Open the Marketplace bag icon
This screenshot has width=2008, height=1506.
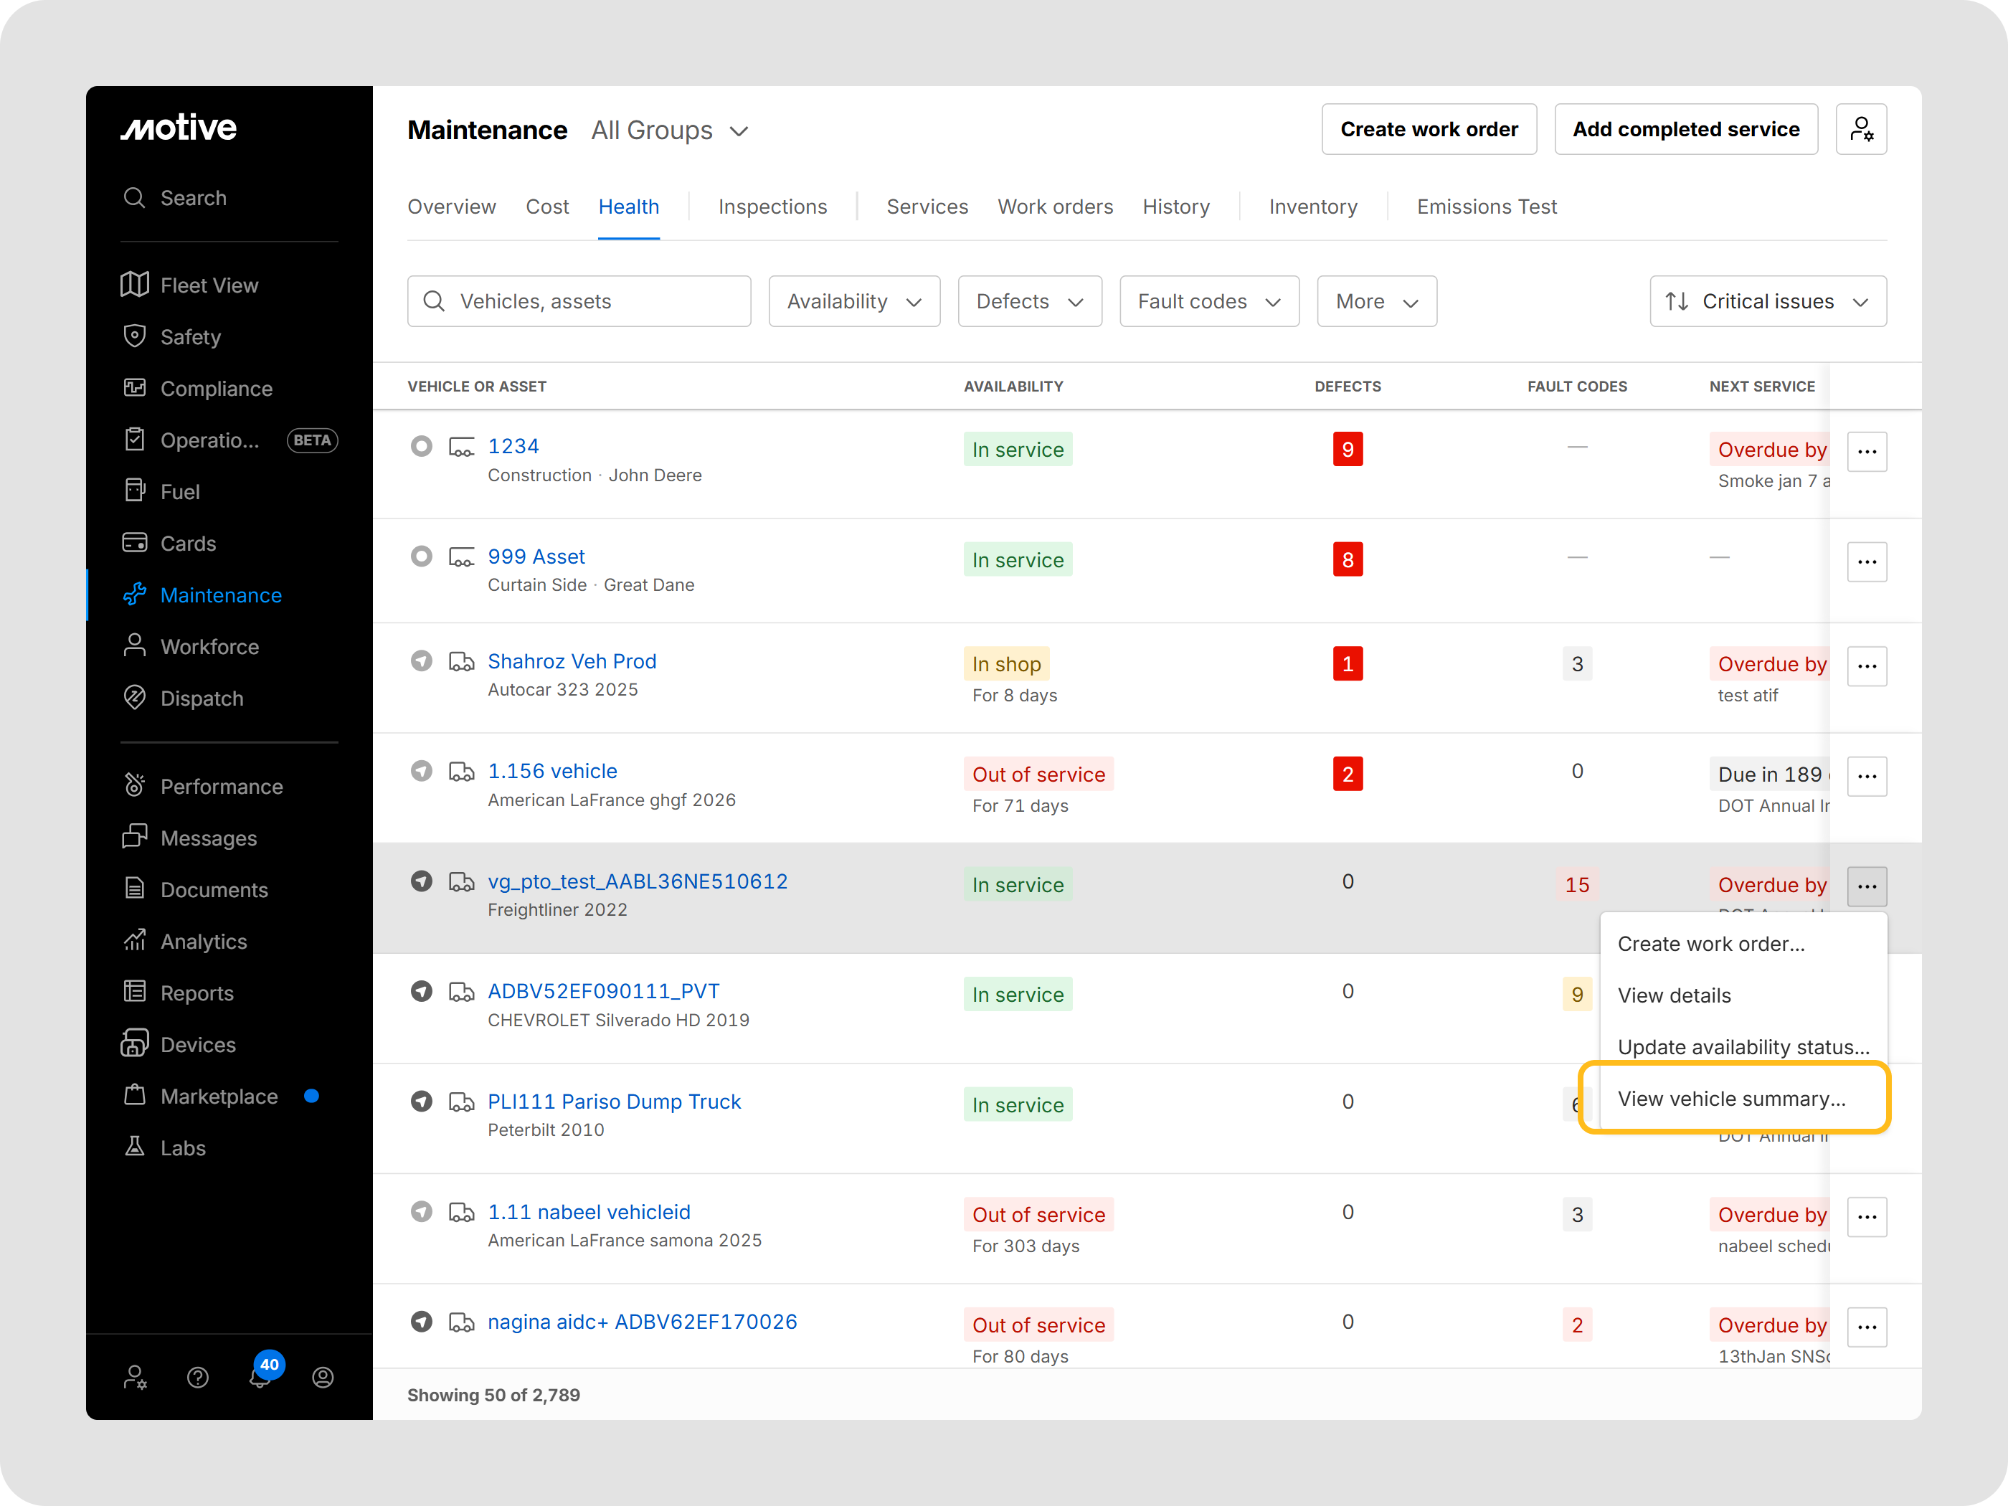pyautogui.click(x=134, y=1096)
